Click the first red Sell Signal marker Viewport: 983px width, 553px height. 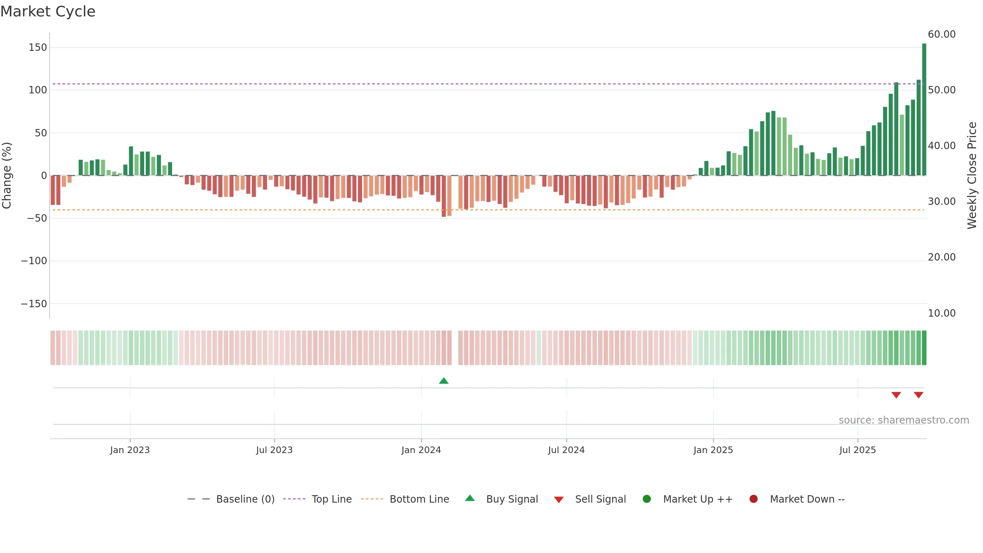(x=896, y=395)
